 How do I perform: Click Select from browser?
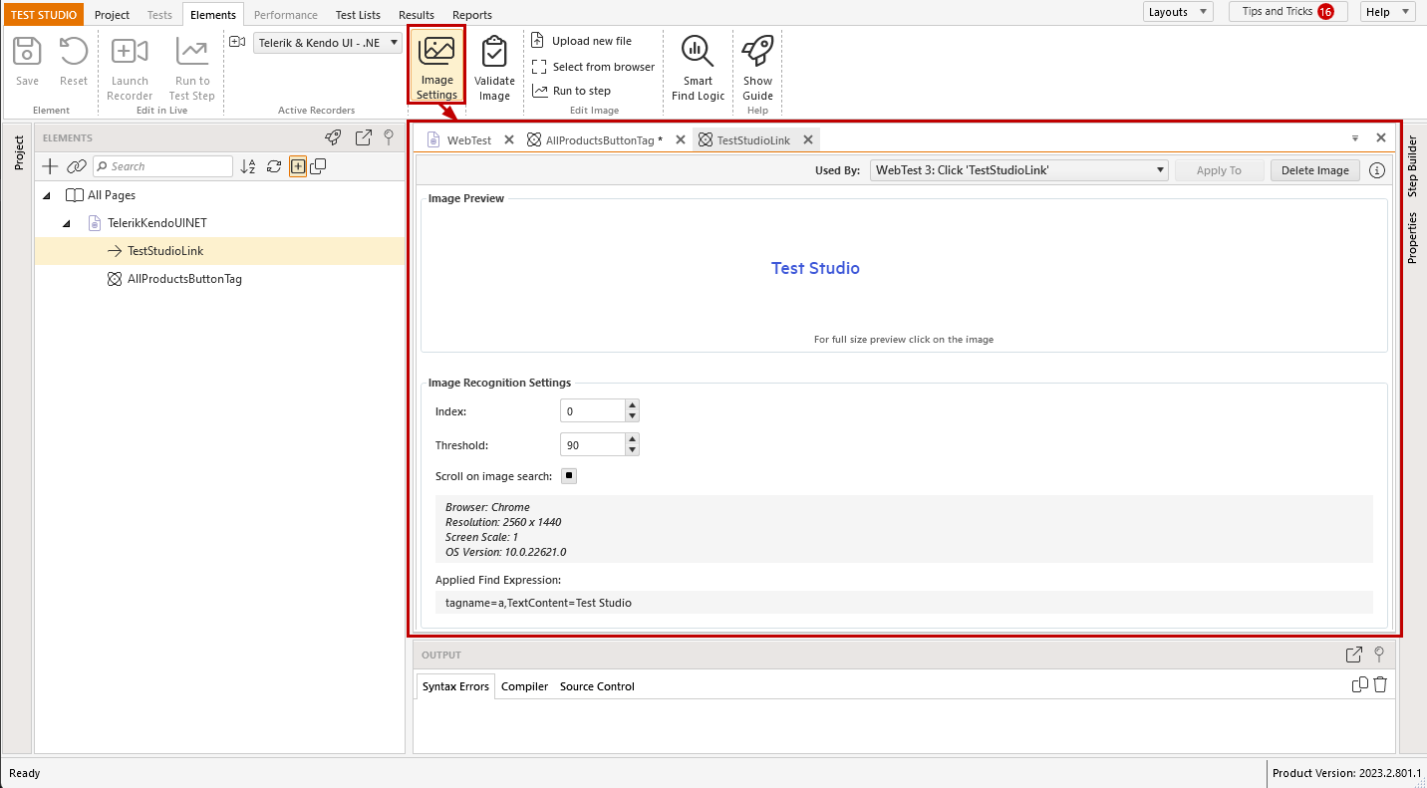[593, 67]
